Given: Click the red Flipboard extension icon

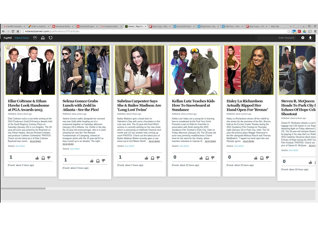Looking at the screenshot, I should click(x=299, y=31).
